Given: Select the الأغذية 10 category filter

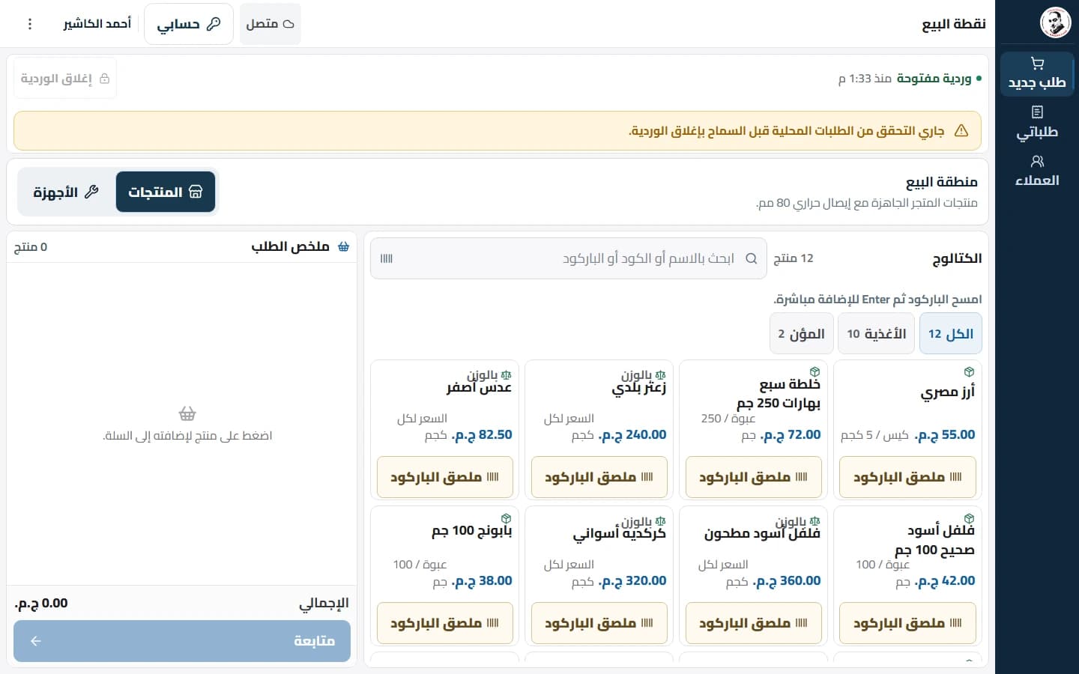Looking at the screenshot, I should point(877,333).
